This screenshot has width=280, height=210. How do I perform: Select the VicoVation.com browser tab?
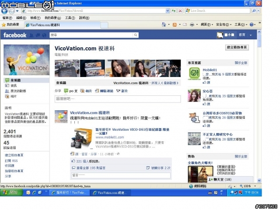click(x=63, y=25)
